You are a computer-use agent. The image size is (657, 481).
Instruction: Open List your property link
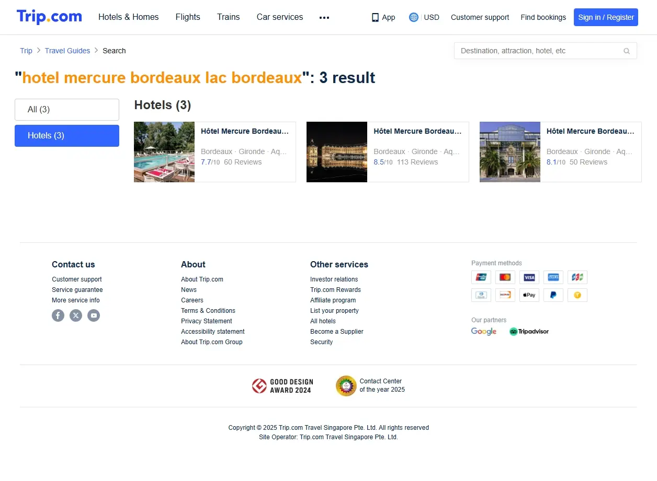(x=334, y=311)
